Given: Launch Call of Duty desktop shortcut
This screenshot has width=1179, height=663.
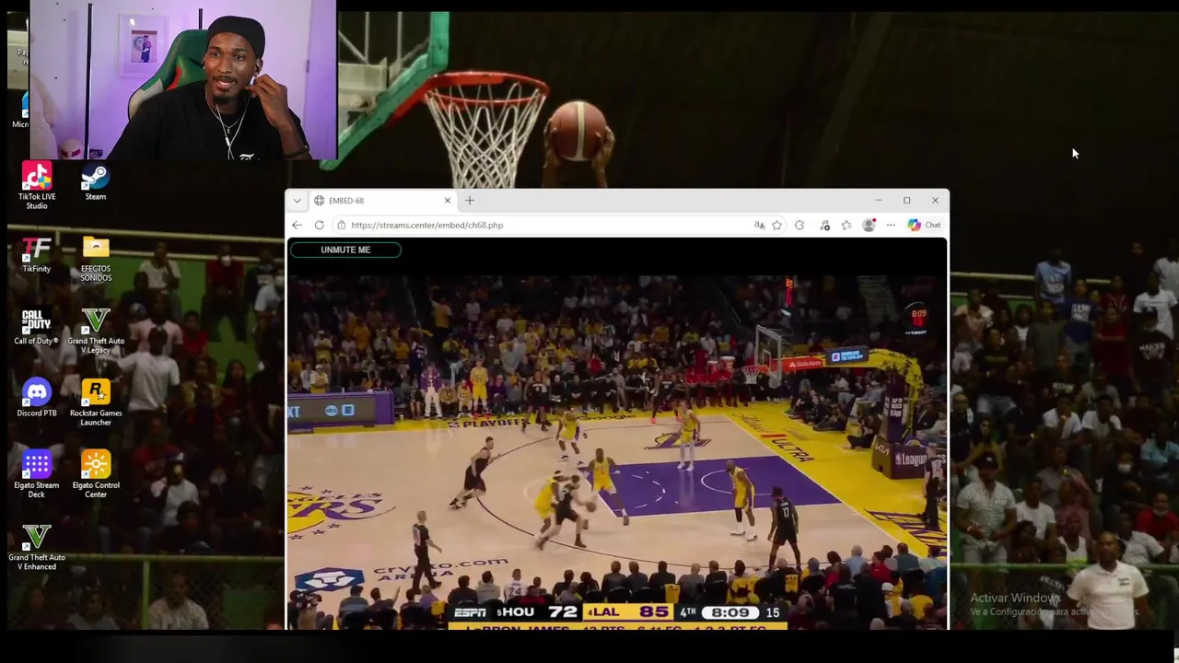Looking at the screenshot, I should [x=37, y=327].
